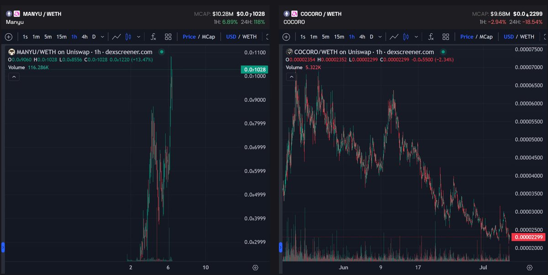Select line chart style on MANYU chart
The image size is (548, 275).
116,37
